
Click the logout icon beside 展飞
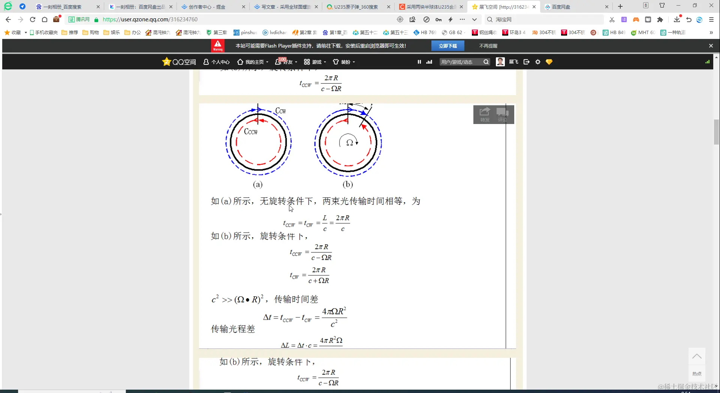point(526,62)
